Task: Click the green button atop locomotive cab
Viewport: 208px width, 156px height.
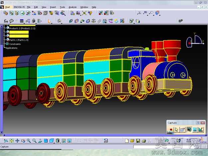Action: (147, 49)
